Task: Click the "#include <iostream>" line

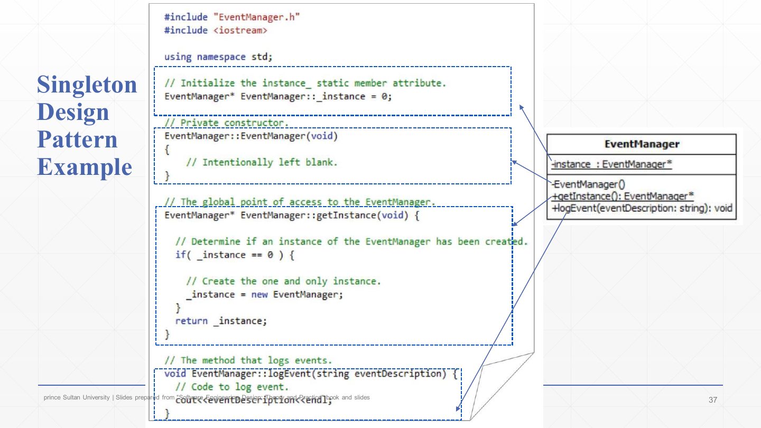Action: tap(216, 30)
